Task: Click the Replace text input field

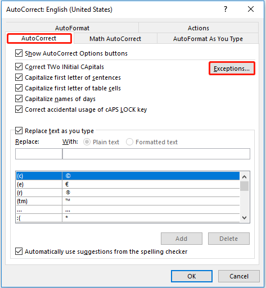Action: 39,154
